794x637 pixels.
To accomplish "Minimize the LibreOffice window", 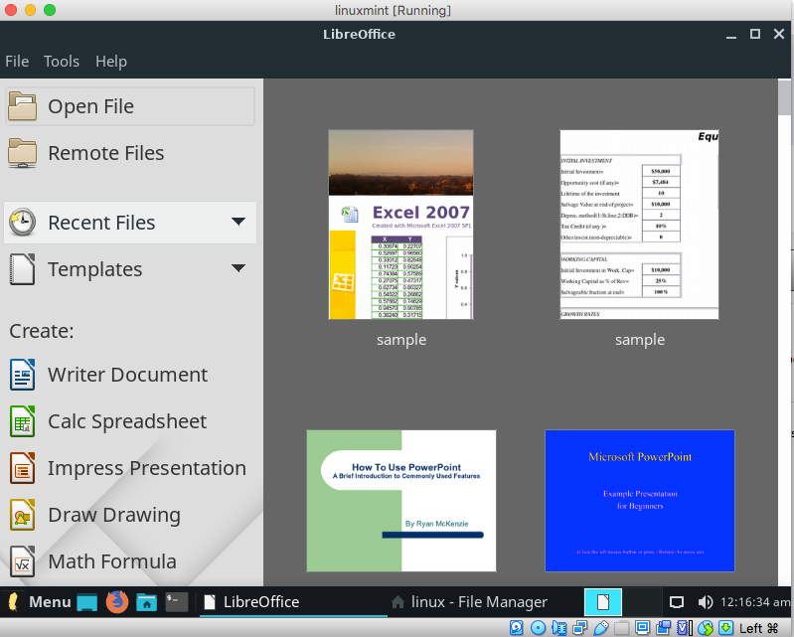I will pyautogui.click(x=730, y=36).
